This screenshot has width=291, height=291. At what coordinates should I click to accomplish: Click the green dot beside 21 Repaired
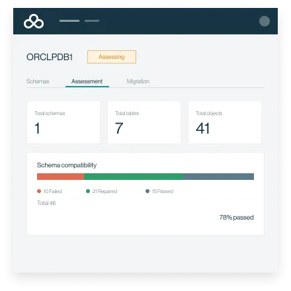pyautogui.click(x=88, y=191)
